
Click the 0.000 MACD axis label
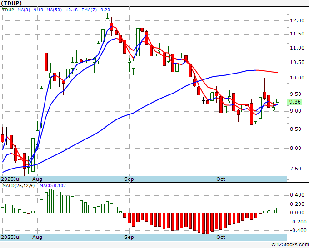[297, 213]
